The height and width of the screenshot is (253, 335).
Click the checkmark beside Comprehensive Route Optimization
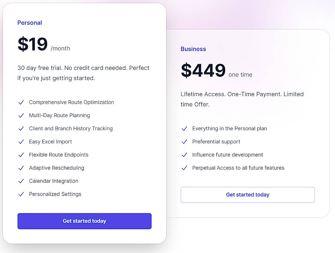click(x=21, y=102)
